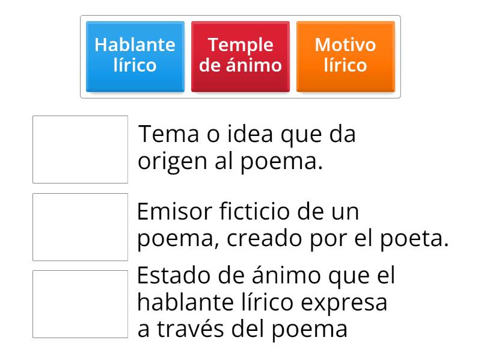Click the answer box beside 'Estado de ánimo'
Viewport: 481px width, 361px height.
pyautogui.click(x=81, y=302)
